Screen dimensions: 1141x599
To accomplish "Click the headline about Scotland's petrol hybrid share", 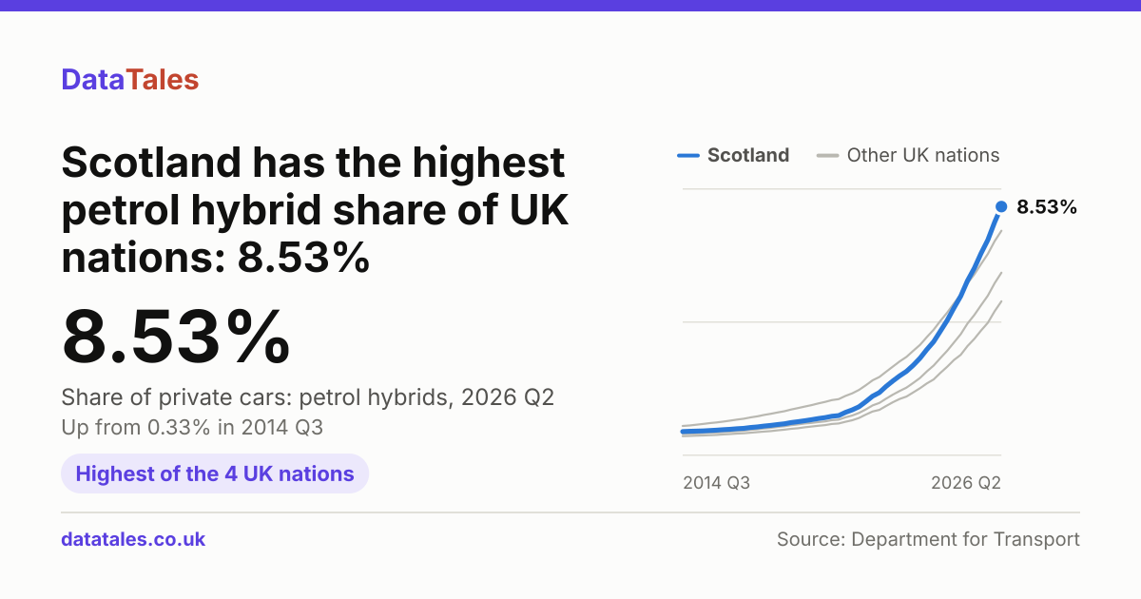I will [315, 210].
